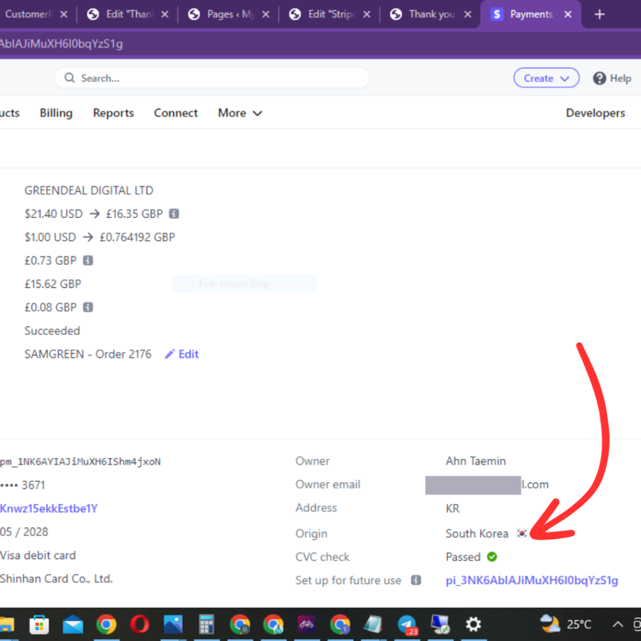Open the purple bike app in taskbar

coord(307,624)
